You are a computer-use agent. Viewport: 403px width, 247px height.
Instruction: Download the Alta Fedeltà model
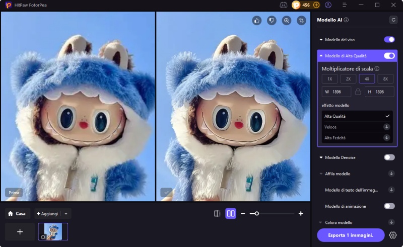click(x=386, y=138)
